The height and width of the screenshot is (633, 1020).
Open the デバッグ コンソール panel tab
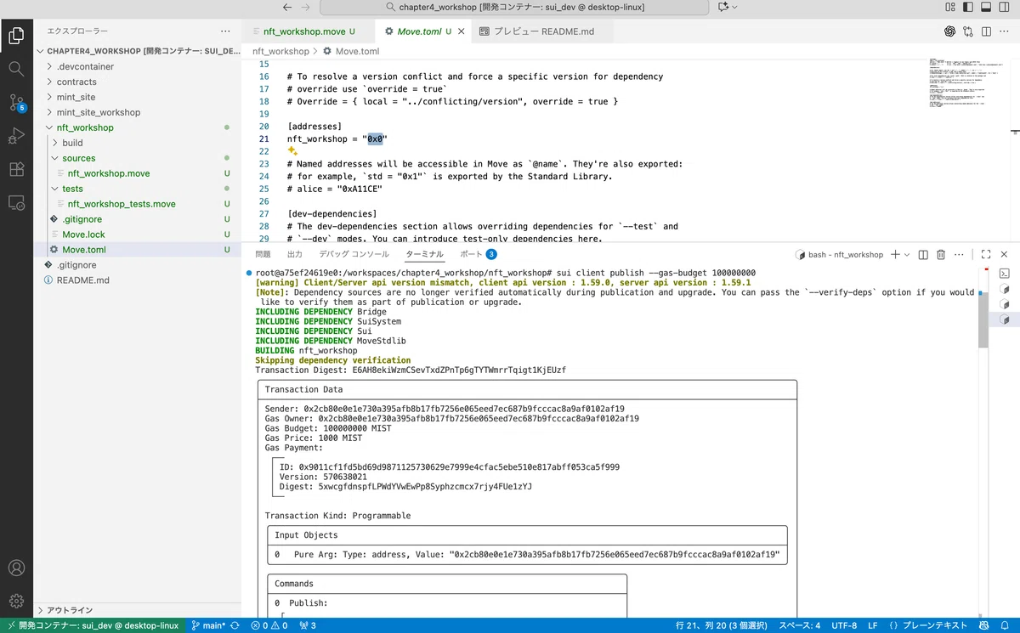[x=354, y=254]
